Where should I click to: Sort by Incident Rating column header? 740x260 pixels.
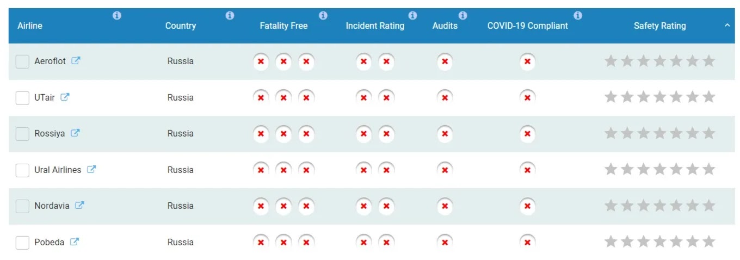coord(375,26)
